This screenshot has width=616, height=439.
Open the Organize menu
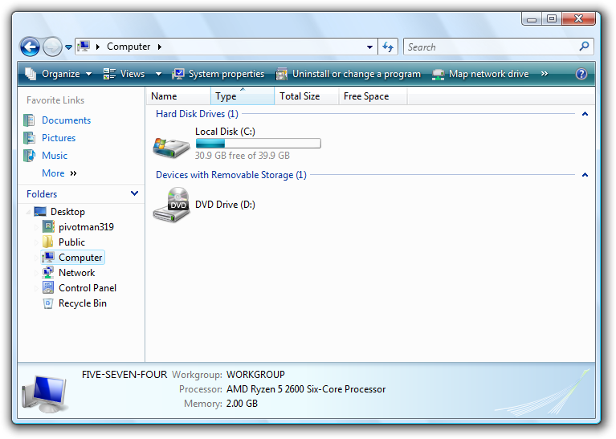(x=59, y=74)
